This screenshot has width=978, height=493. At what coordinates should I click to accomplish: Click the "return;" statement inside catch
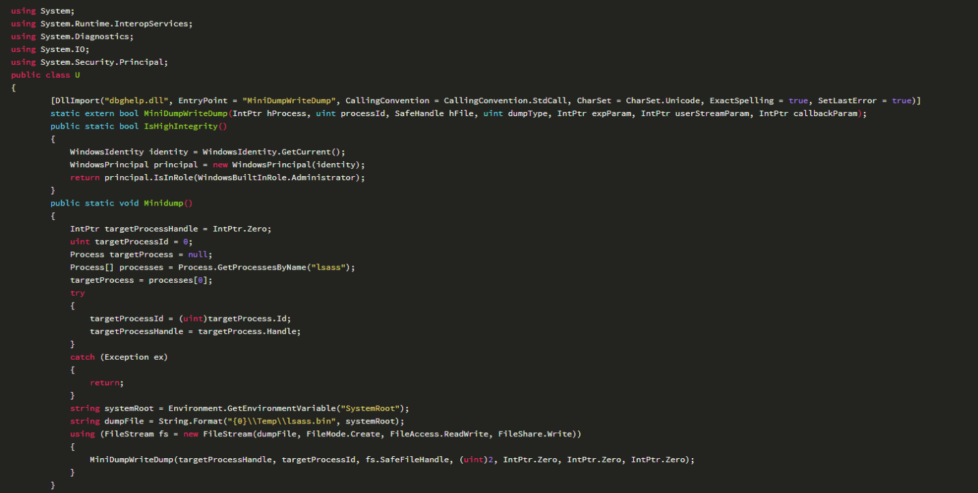click(x=107, y=383)
